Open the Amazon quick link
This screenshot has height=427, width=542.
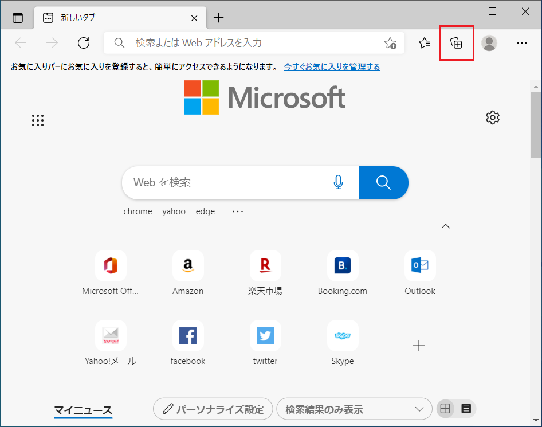(188, 272)
